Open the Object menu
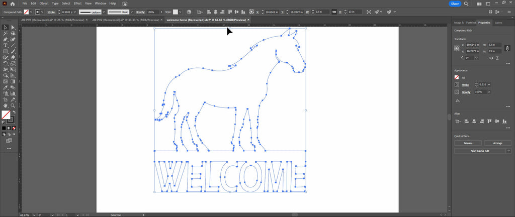 point(44,4)
